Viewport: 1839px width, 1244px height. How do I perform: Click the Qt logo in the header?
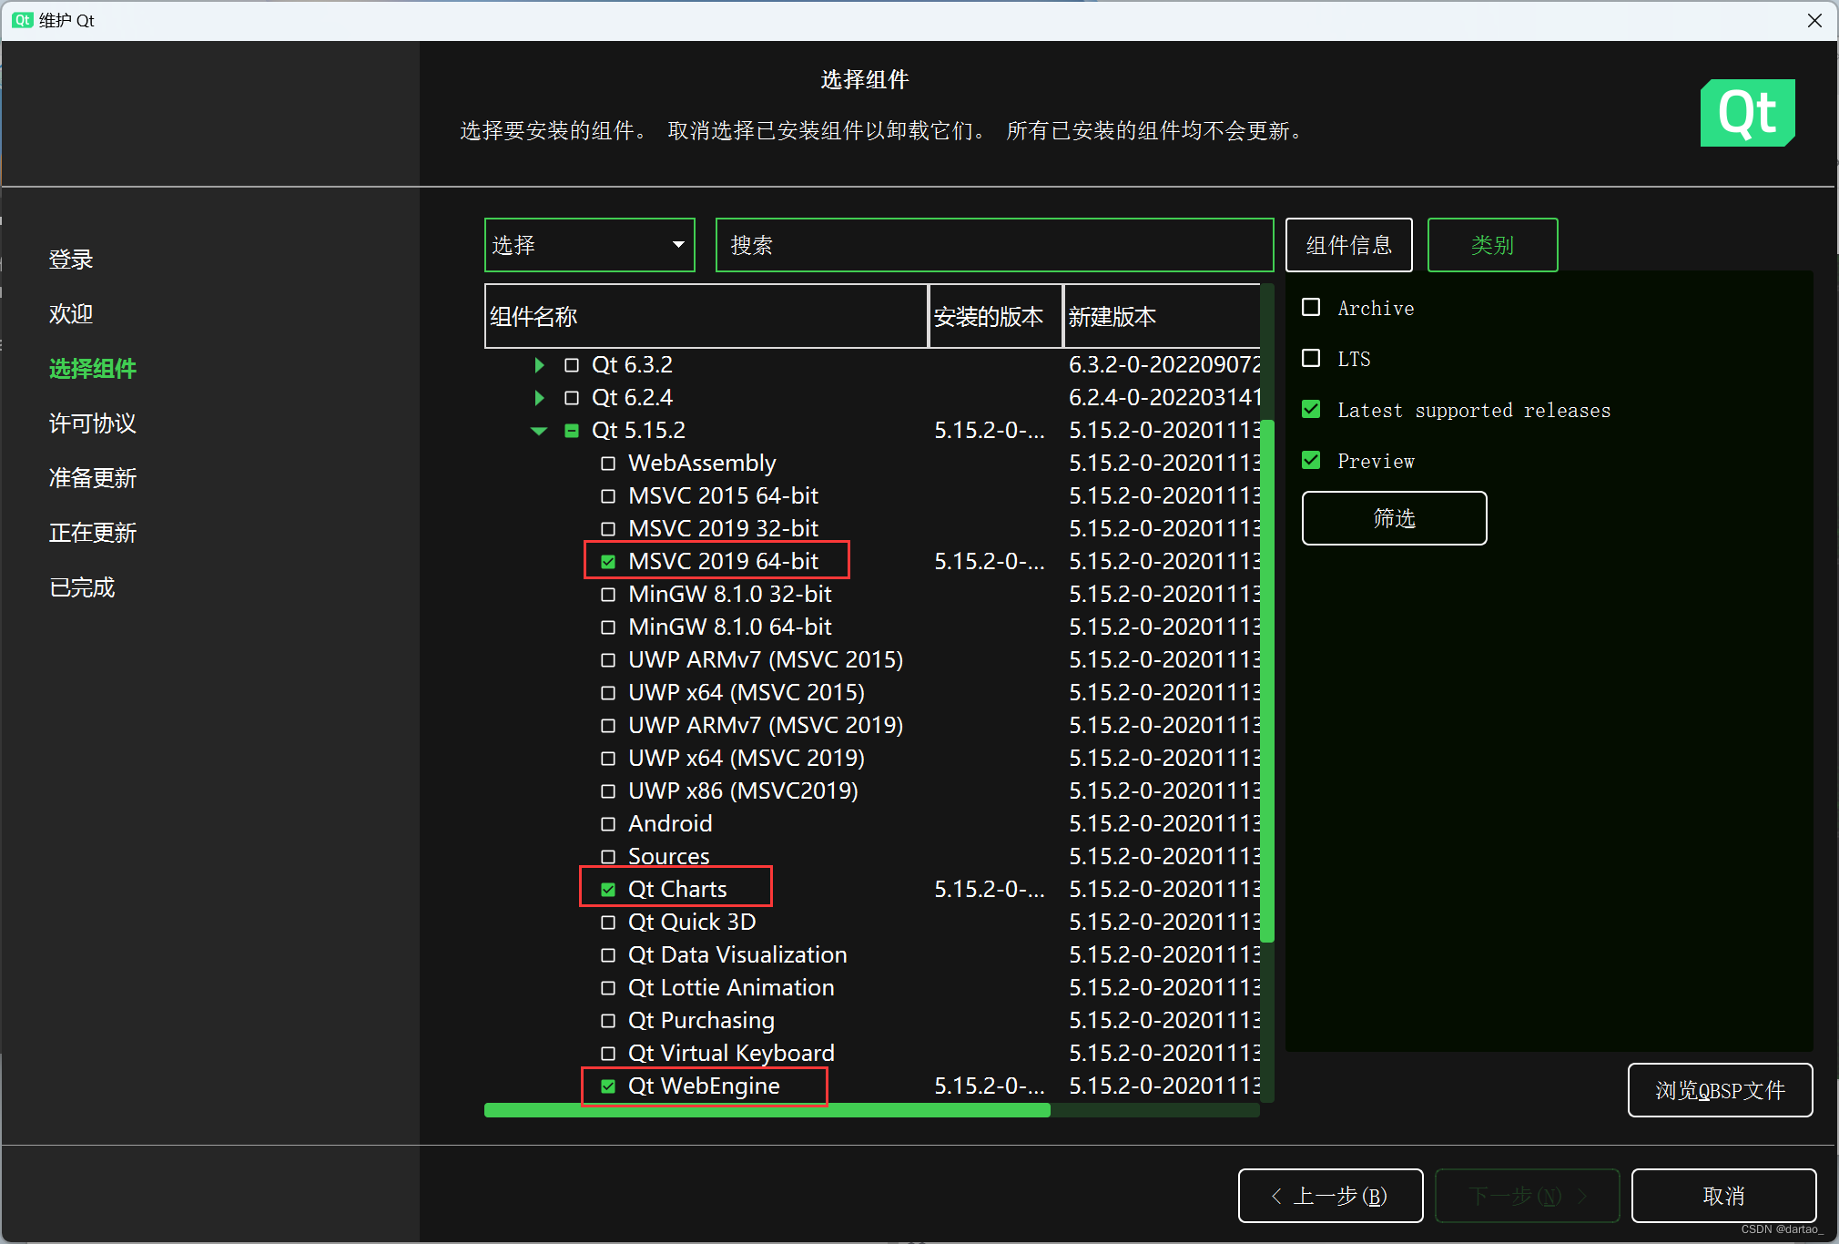1746,113
